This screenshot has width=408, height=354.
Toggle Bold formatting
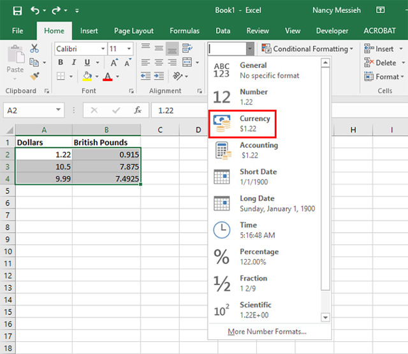tap(61, 63)
